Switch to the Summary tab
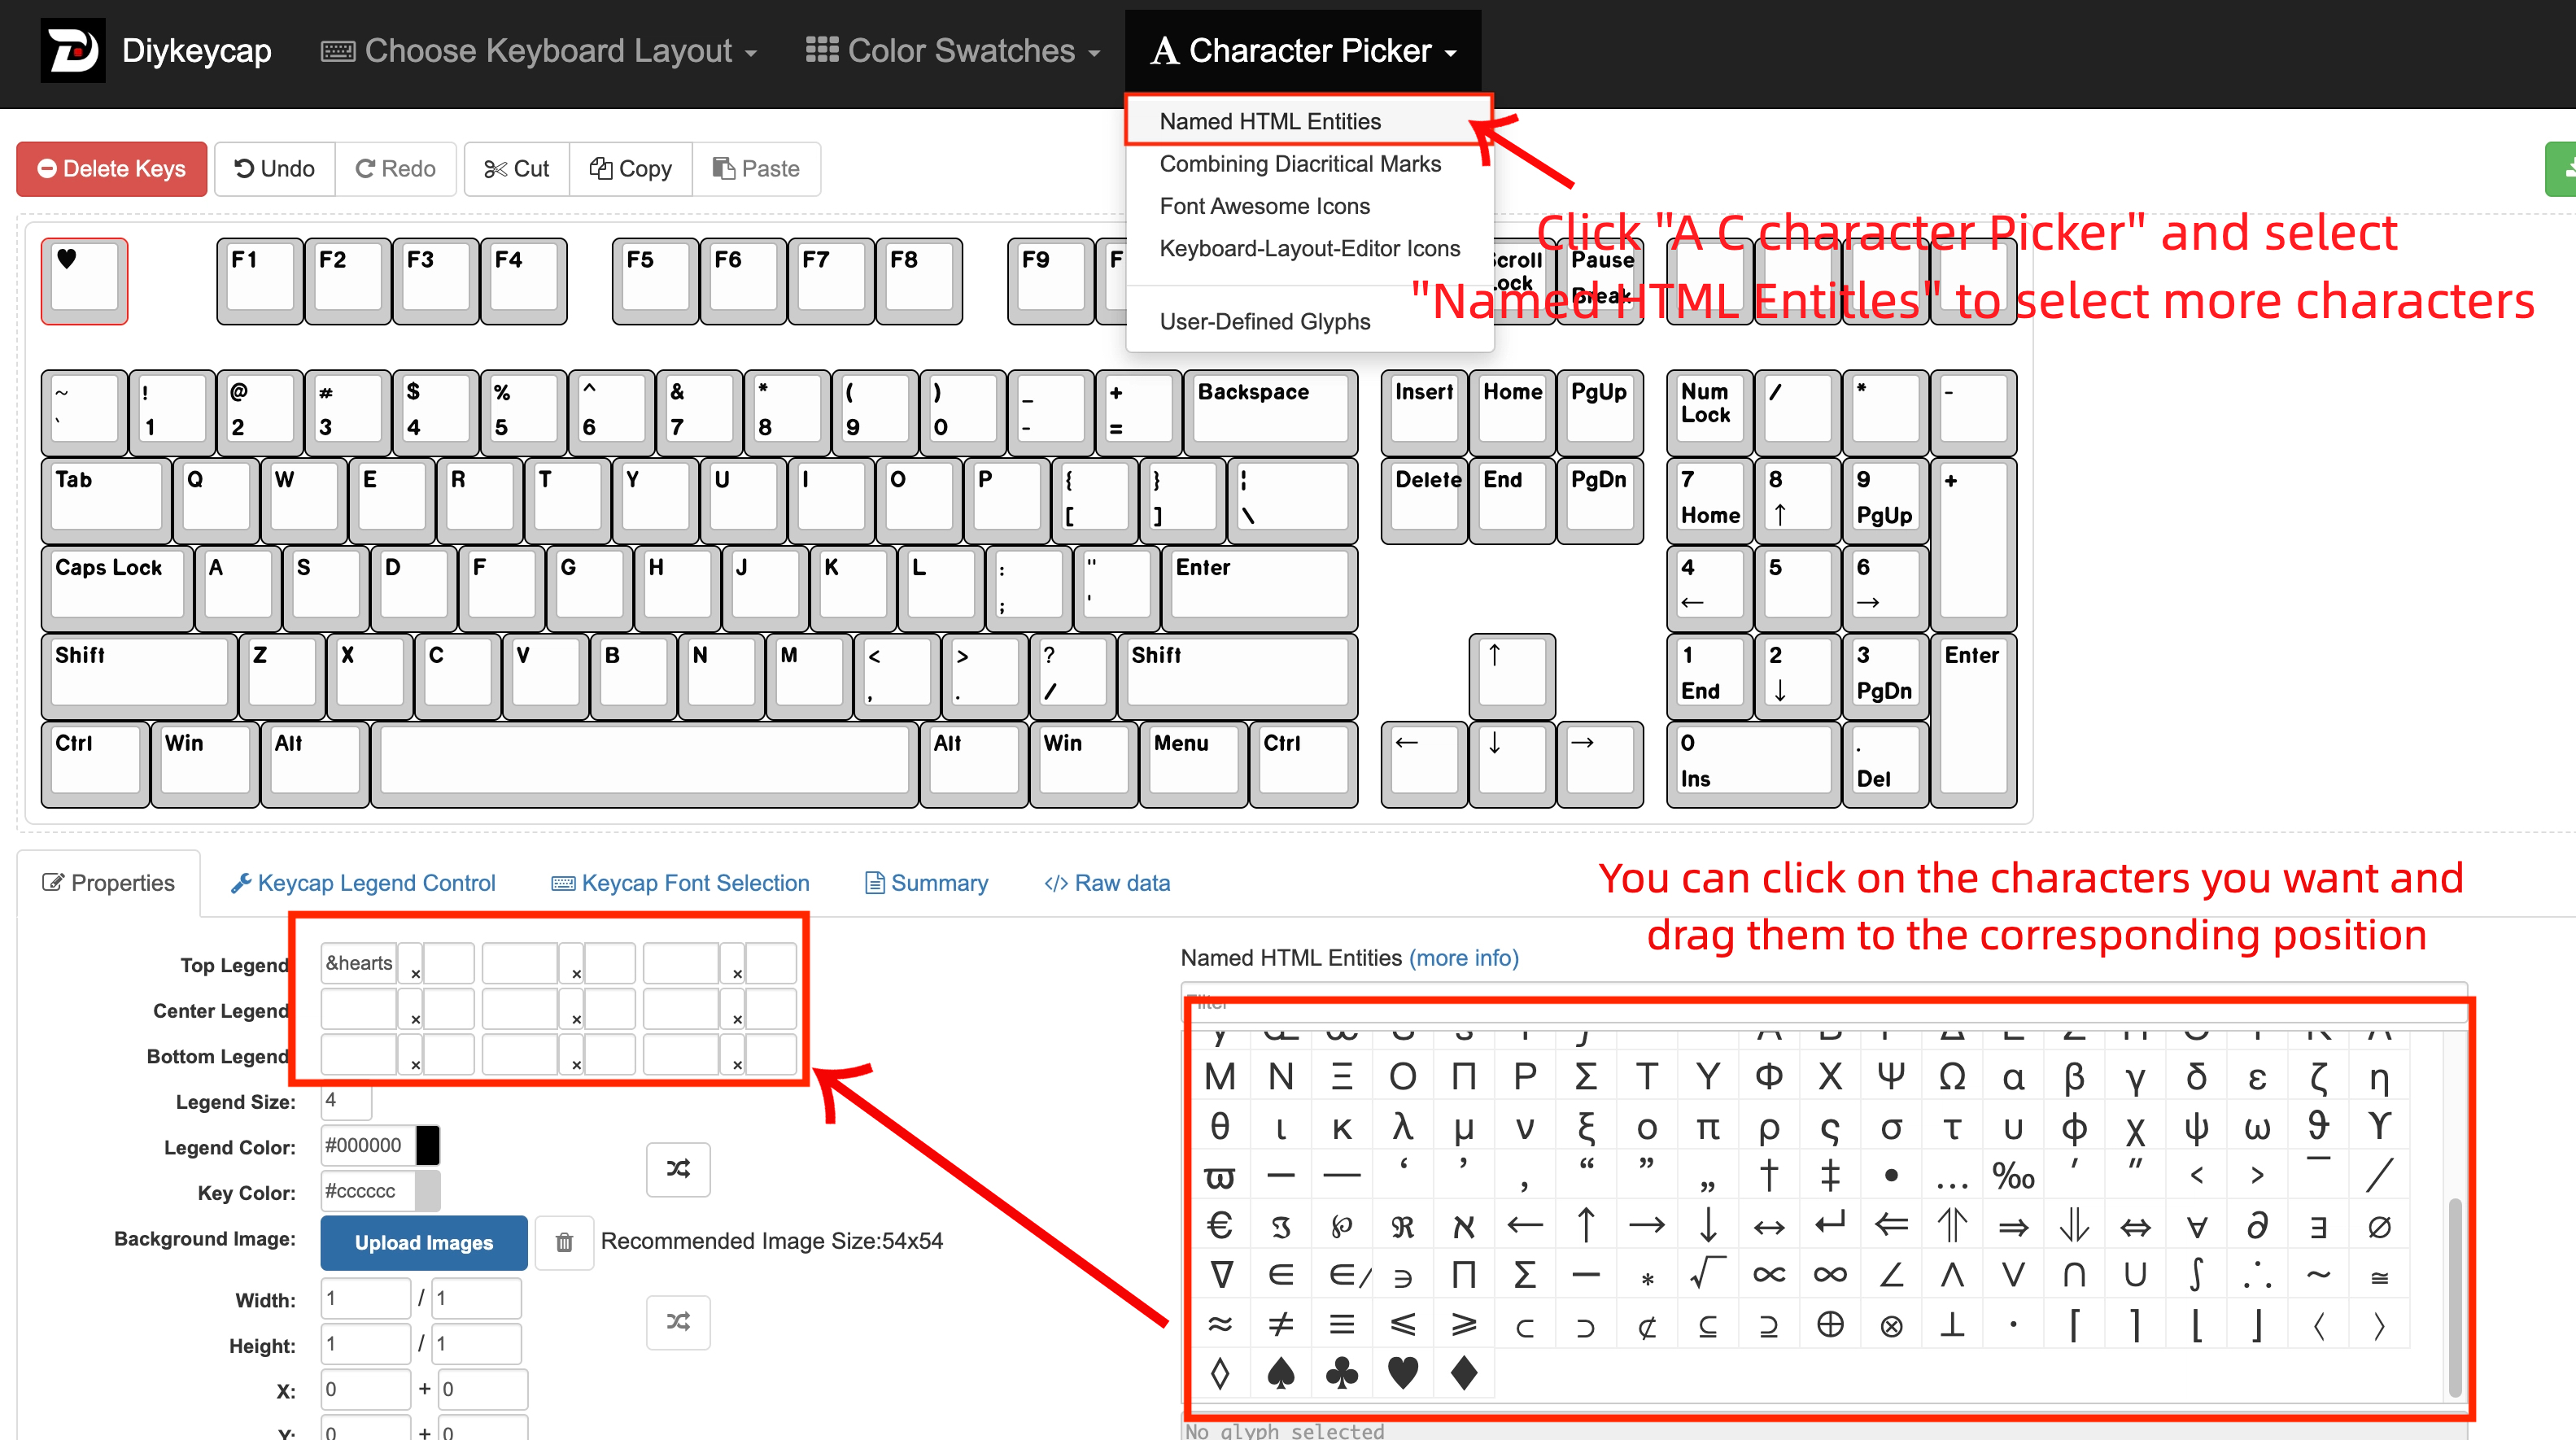The image size is (2576, 1440). pos(927,883)
